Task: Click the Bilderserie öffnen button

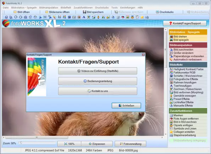Action: coord(57,12)
